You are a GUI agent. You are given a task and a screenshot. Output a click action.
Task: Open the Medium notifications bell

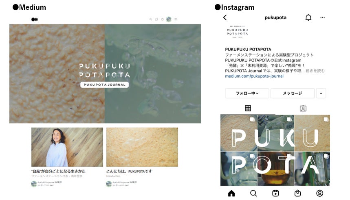pyautogui.click(x=162, y=20)
